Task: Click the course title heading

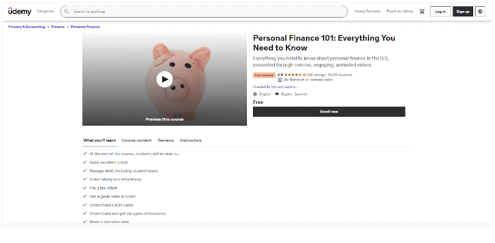Action: tap(324, 43)
